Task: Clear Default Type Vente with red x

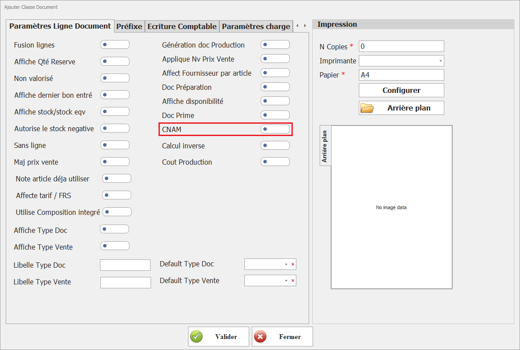Action: pos(293,280)
